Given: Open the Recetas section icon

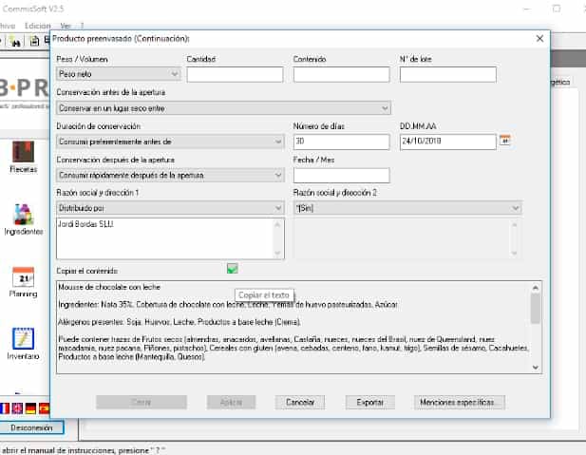Looking at the screenshot, I should pyautogui.click(x=23, y=152).
